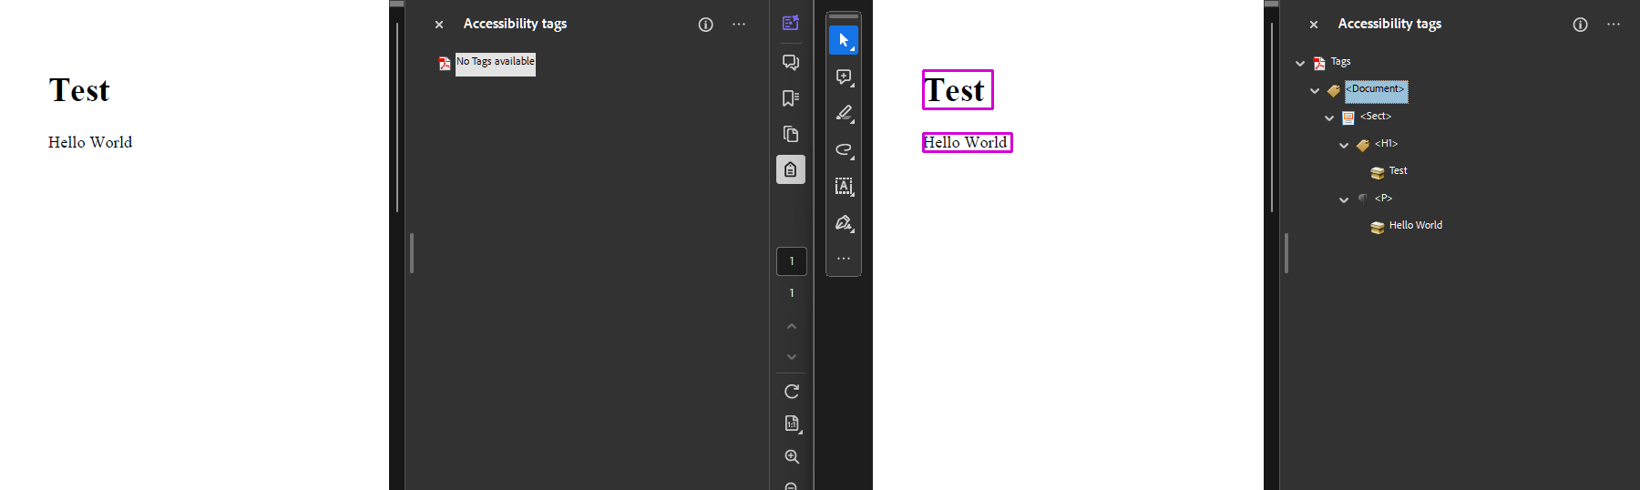This screenshot has width=1640, height=490.
Task: Open info for right Accessibility tags panel
Action: tap(1580, 25)
